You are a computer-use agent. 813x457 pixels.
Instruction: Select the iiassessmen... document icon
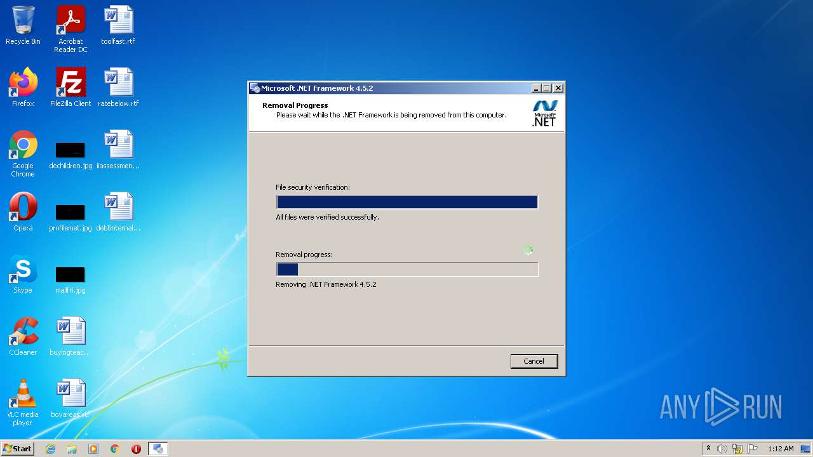pyautogui.click(x=118, y=149)
